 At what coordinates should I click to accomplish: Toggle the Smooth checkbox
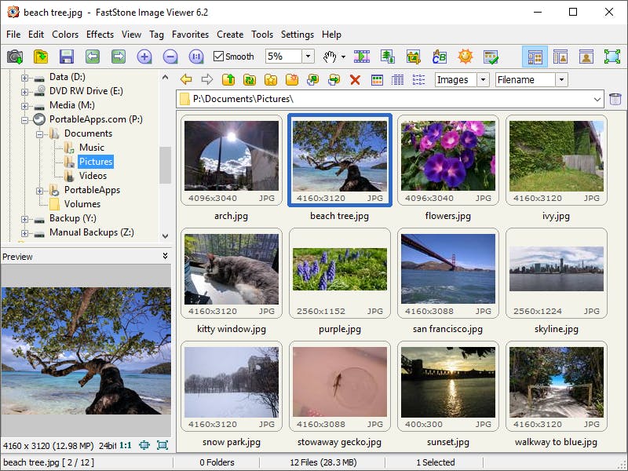pyautogui.click(x=219, y=57)
